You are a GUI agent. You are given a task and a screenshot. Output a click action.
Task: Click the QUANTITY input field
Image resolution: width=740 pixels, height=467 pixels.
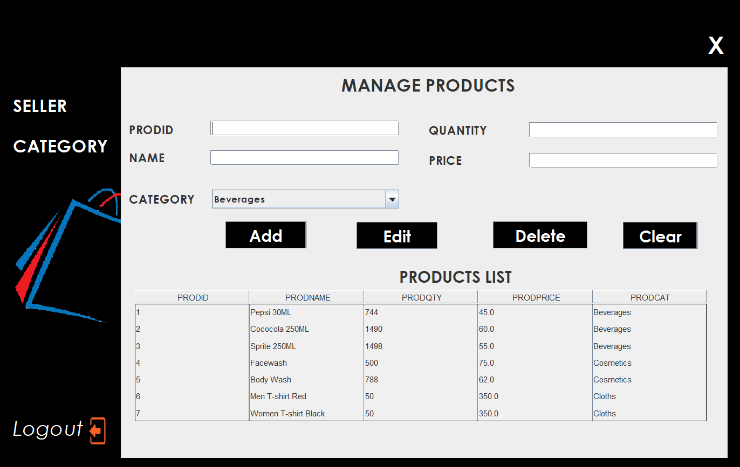point(622,129)
